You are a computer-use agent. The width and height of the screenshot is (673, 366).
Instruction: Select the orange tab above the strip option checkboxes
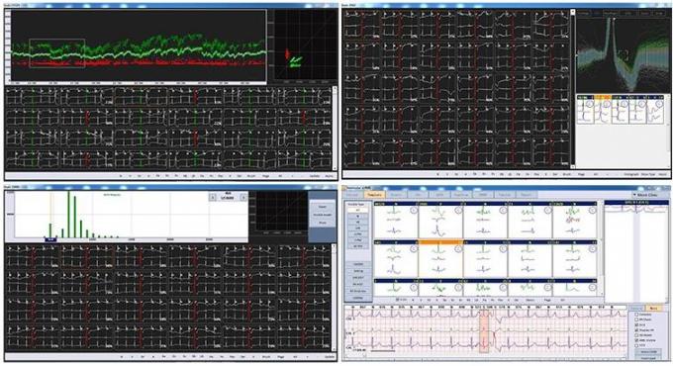653,308
